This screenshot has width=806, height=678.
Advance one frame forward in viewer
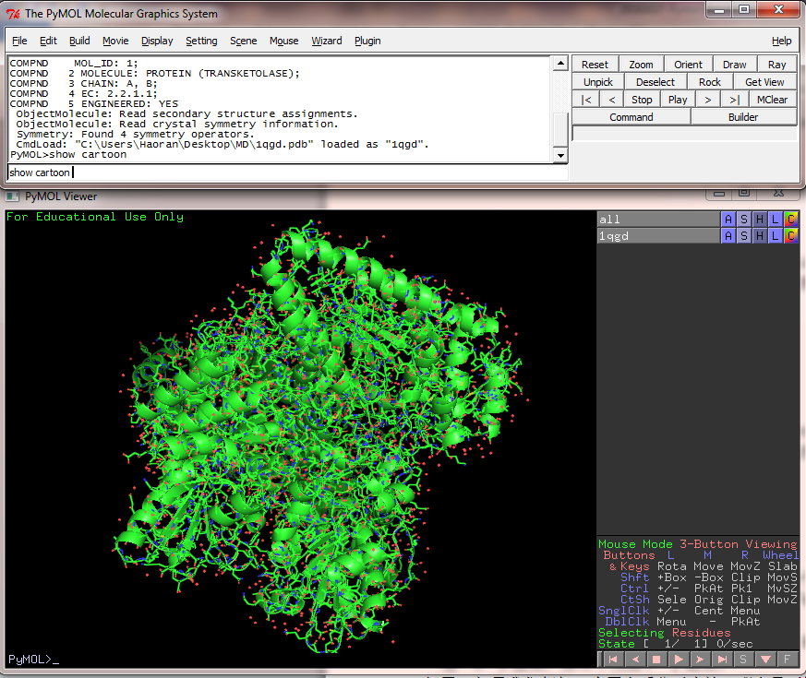(x=700, y=659)
